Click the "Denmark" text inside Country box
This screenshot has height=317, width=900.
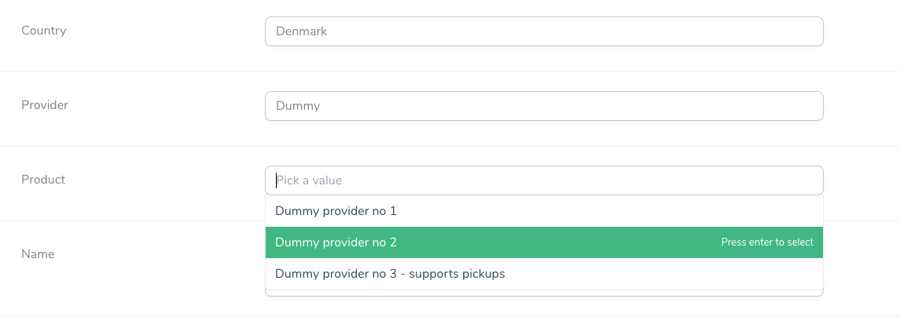click(x=301, y=31)
